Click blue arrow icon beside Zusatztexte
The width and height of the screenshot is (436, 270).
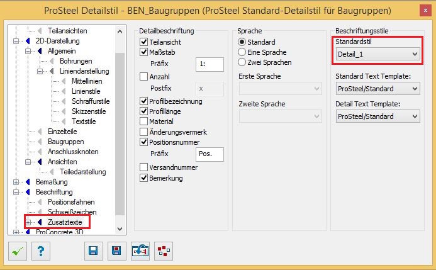point(40,222)
